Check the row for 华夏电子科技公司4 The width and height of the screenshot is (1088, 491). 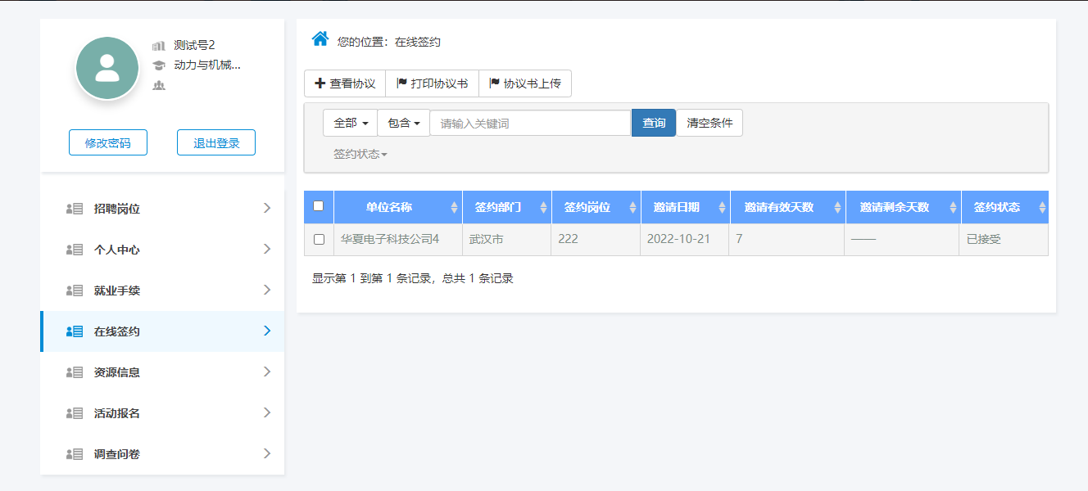[319, 240]
